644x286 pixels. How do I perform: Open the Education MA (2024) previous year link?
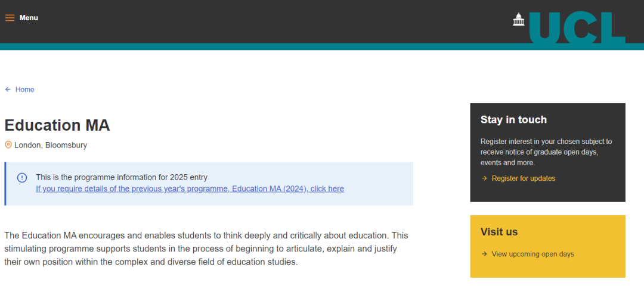point(190,189)
